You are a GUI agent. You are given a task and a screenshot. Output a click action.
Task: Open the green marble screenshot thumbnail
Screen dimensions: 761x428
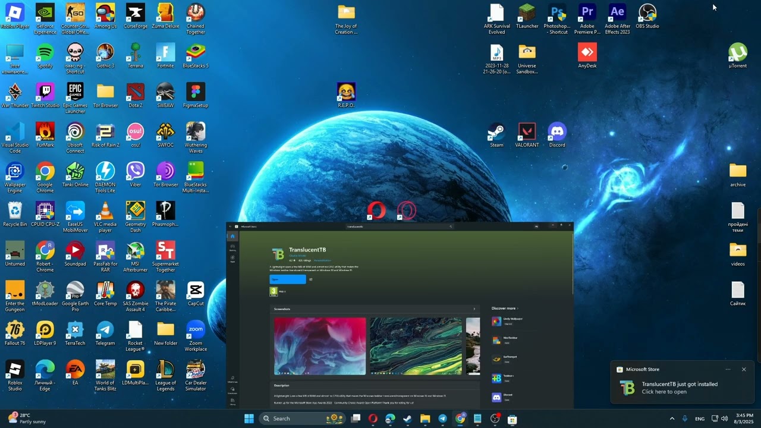416,346
